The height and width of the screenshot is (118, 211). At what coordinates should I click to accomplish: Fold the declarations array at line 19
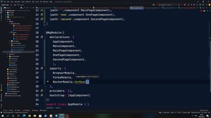45,37
